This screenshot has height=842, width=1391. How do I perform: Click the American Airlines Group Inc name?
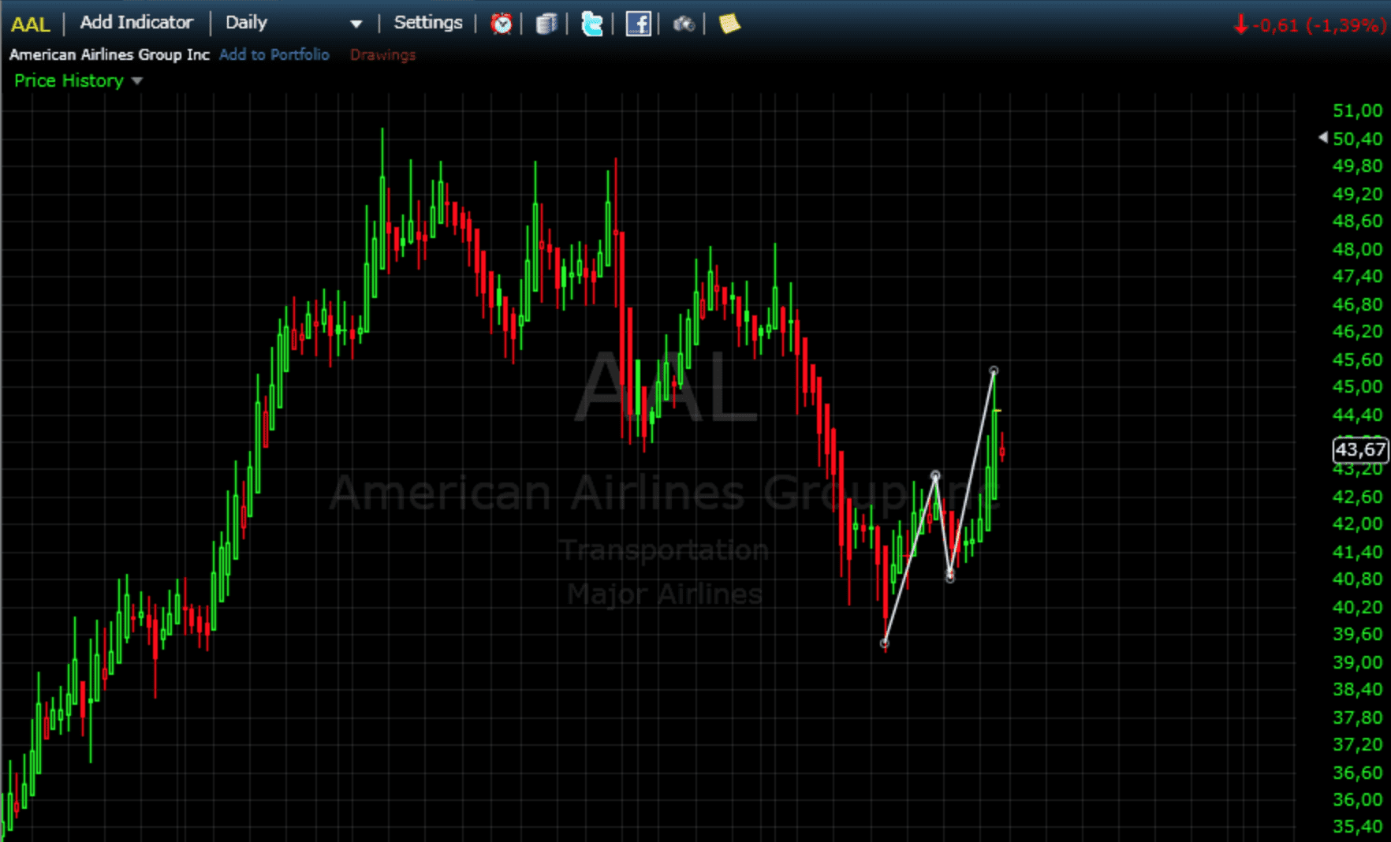click(110, 54)
